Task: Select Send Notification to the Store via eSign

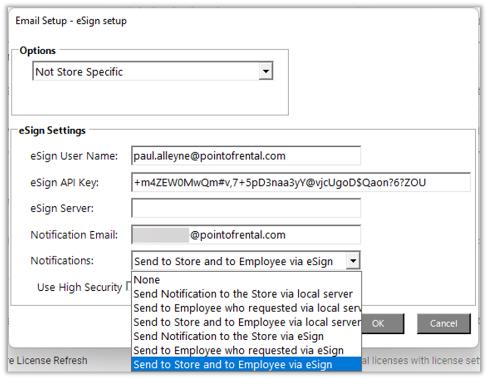Action: point(229,336)
